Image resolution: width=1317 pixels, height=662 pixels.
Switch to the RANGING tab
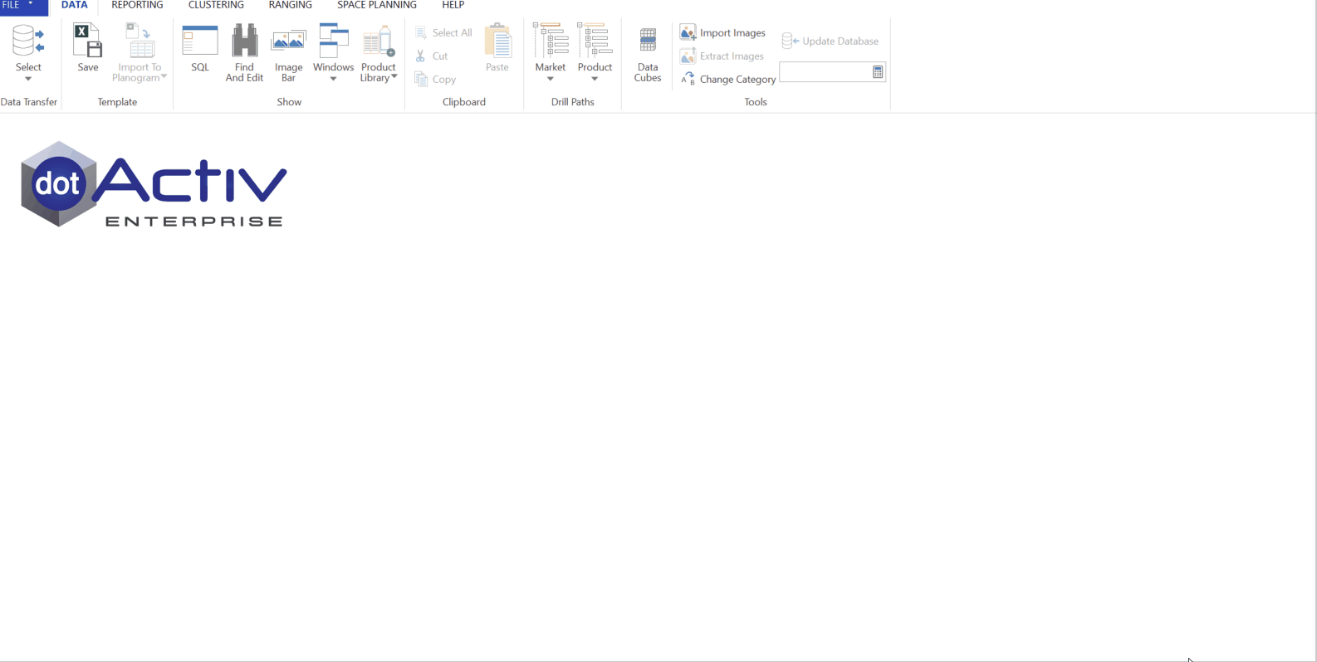291,6
